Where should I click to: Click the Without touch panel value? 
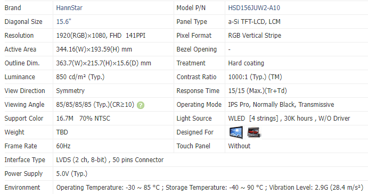[239, 146]
